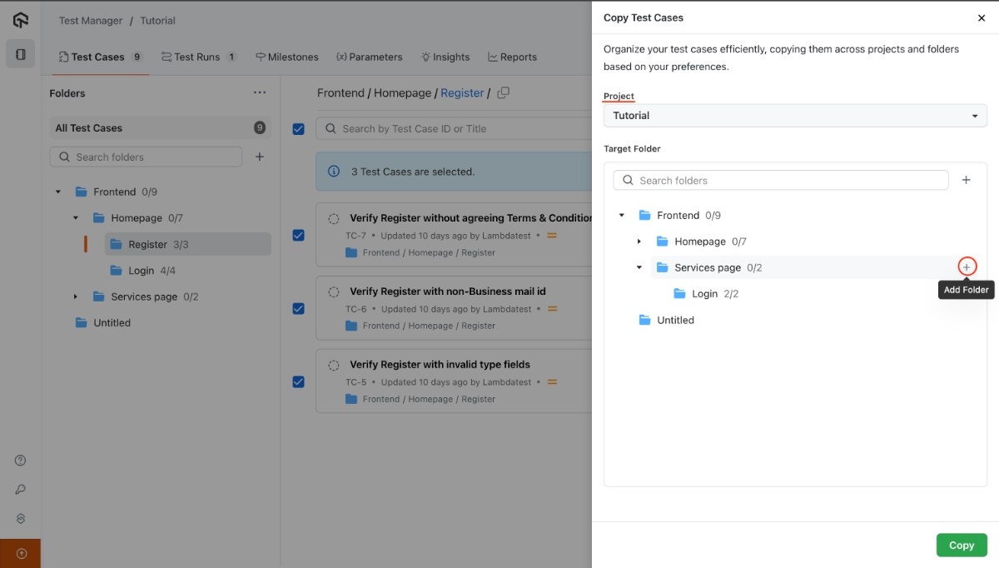Add new folder in left Folders panel
Screen dimensions: 999x568
(x=260, y=157)
